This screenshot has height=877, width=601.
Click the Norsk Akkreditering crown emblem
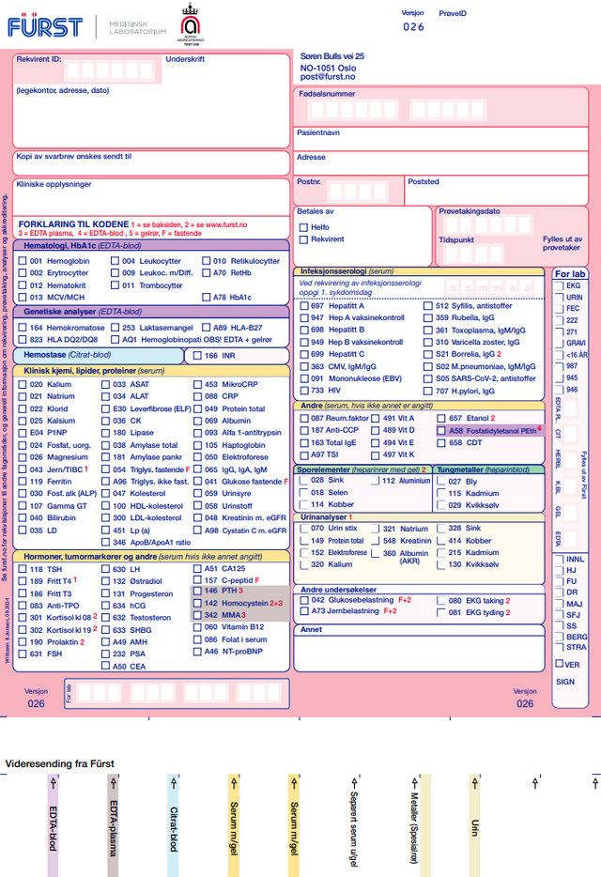pyautogui.click(x=191, y=23)
